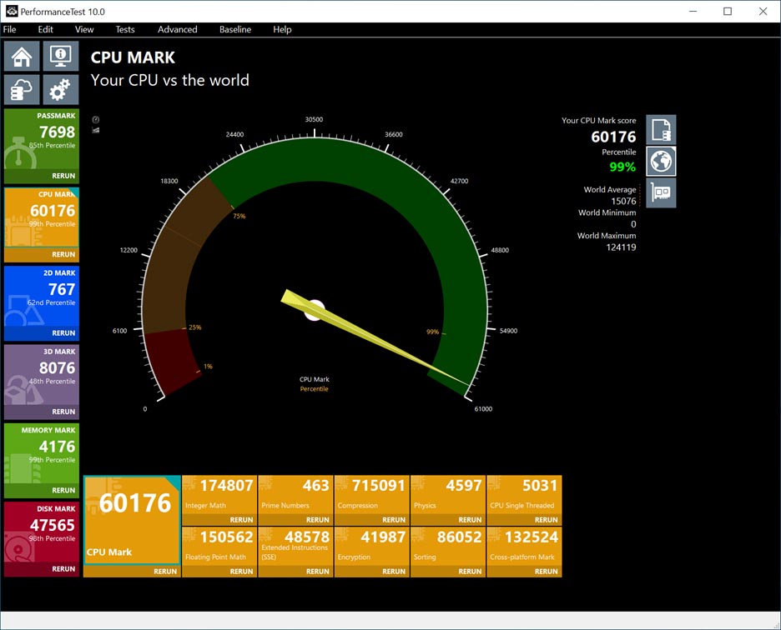Rerun the Disk Mark test

(x=63, y=569)
